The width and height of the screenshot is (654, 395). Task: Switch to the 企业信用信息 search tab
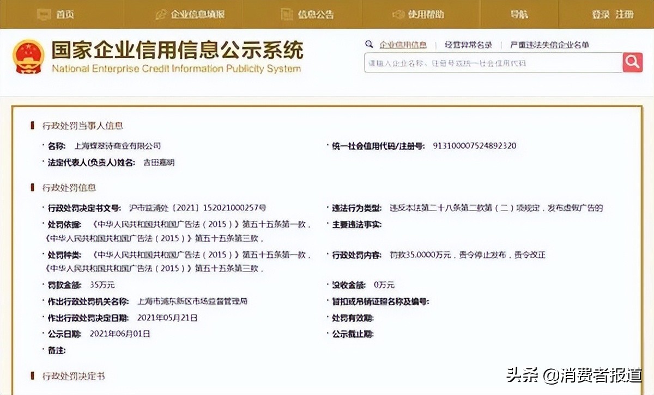tap(403, 45)
